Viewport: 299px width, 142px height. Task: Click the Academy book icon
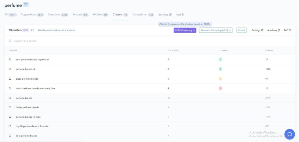(x=279, y=30)
